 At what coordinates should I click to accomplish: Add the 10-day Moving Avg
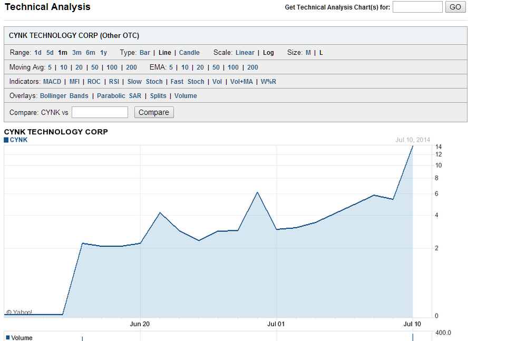pyautogui.click(x=64, y=67)
